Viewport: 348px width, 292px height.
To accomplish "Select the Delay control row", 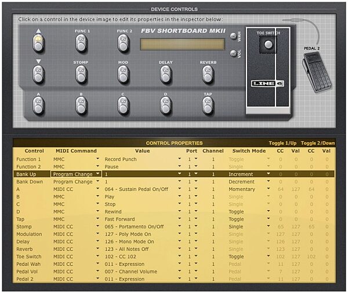I will pos(174,241).
